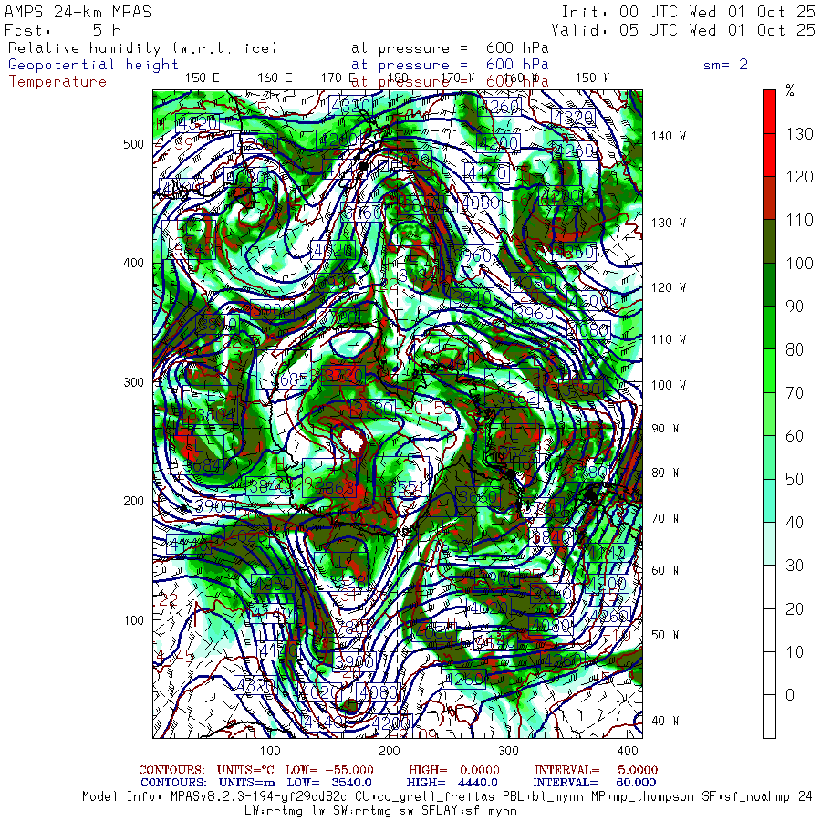The height and width of the screenshot is (821, 821).
Task: Click the AMPS 24-km MPAS title
Action: (x=78, y=12)
